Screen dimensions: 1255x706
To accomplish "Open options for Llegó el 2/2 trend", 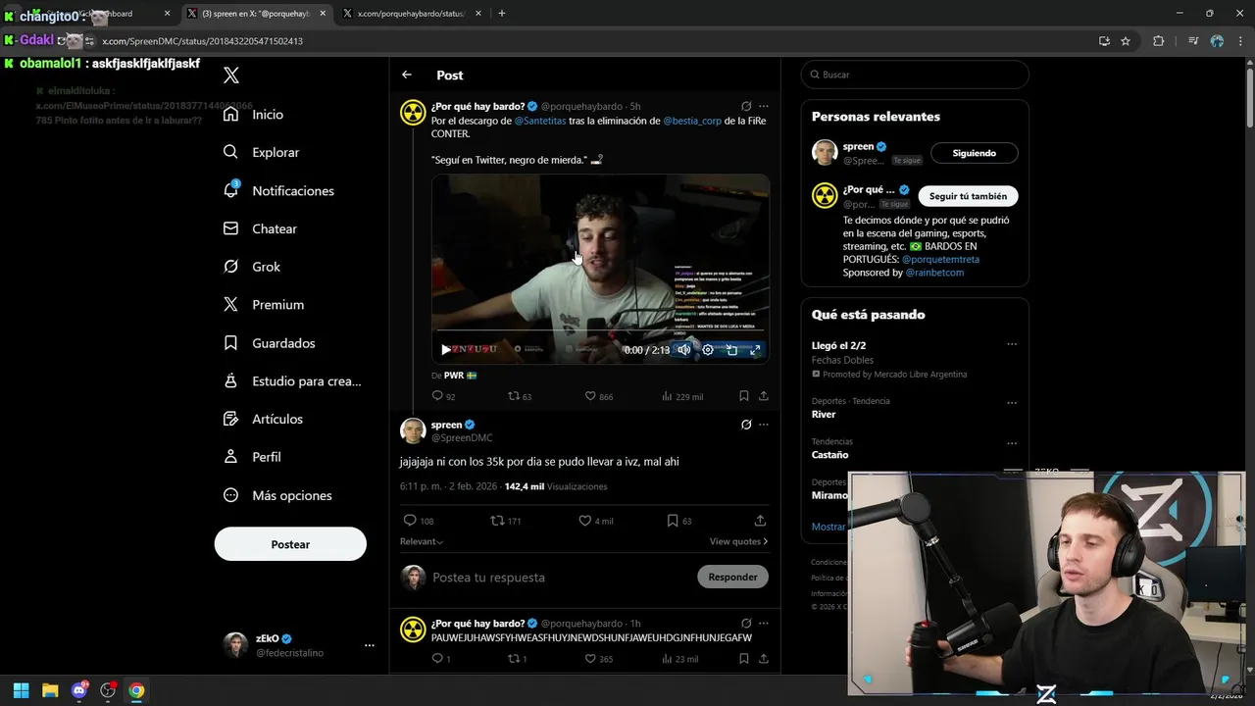I will tap(1012, 345).
